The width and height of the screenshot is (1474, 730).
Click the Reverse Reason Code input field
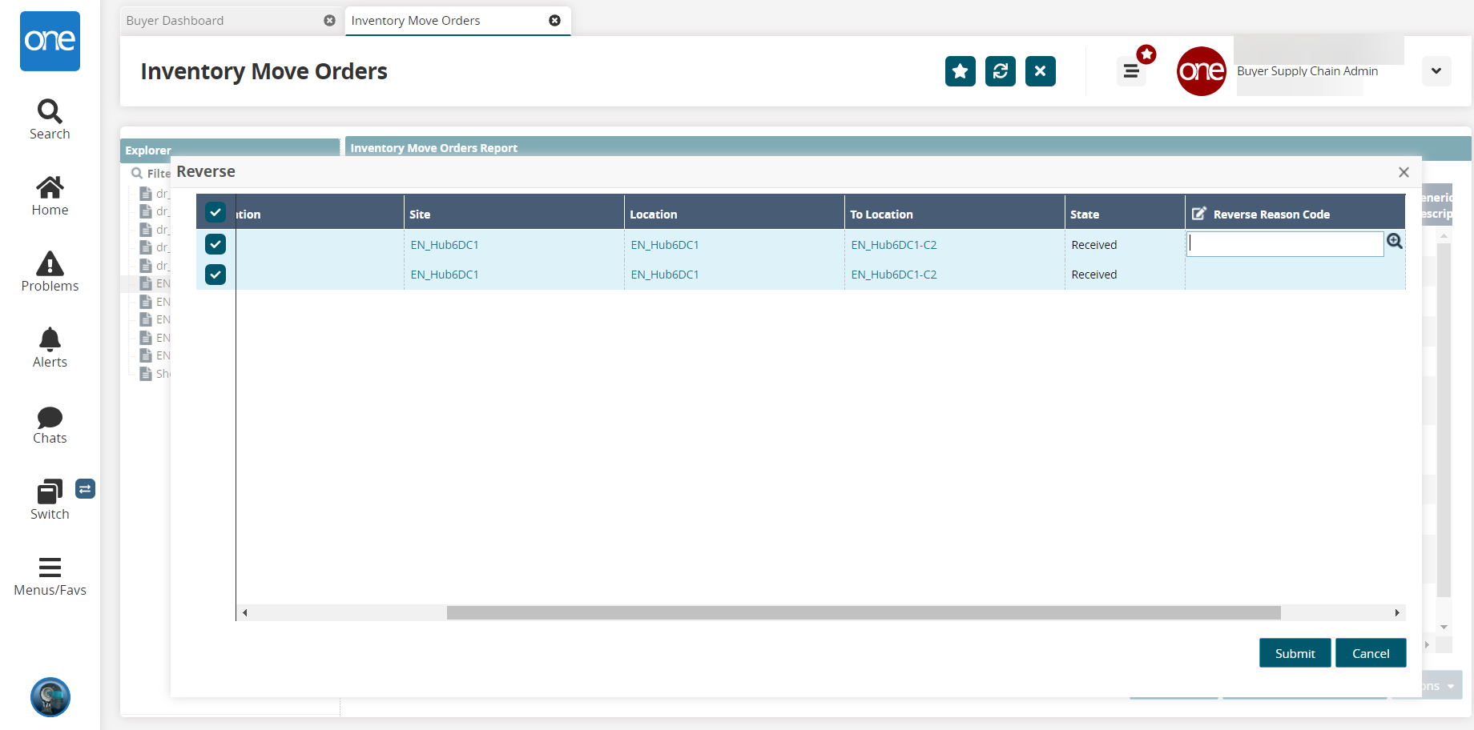click(x=1285, y=244)
